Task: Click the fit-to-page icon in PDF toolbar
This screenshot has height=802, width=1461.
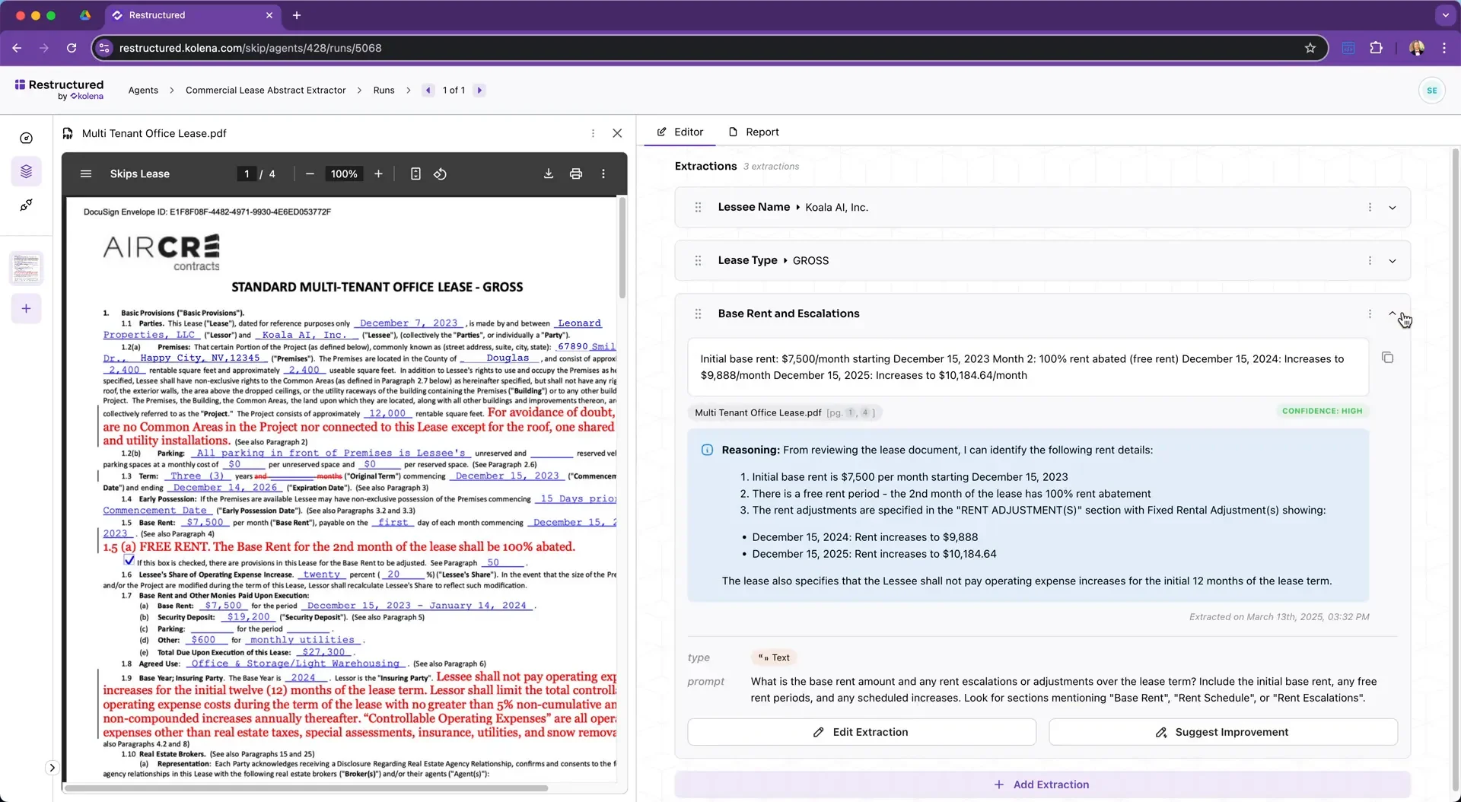Action: pos(415,173)
